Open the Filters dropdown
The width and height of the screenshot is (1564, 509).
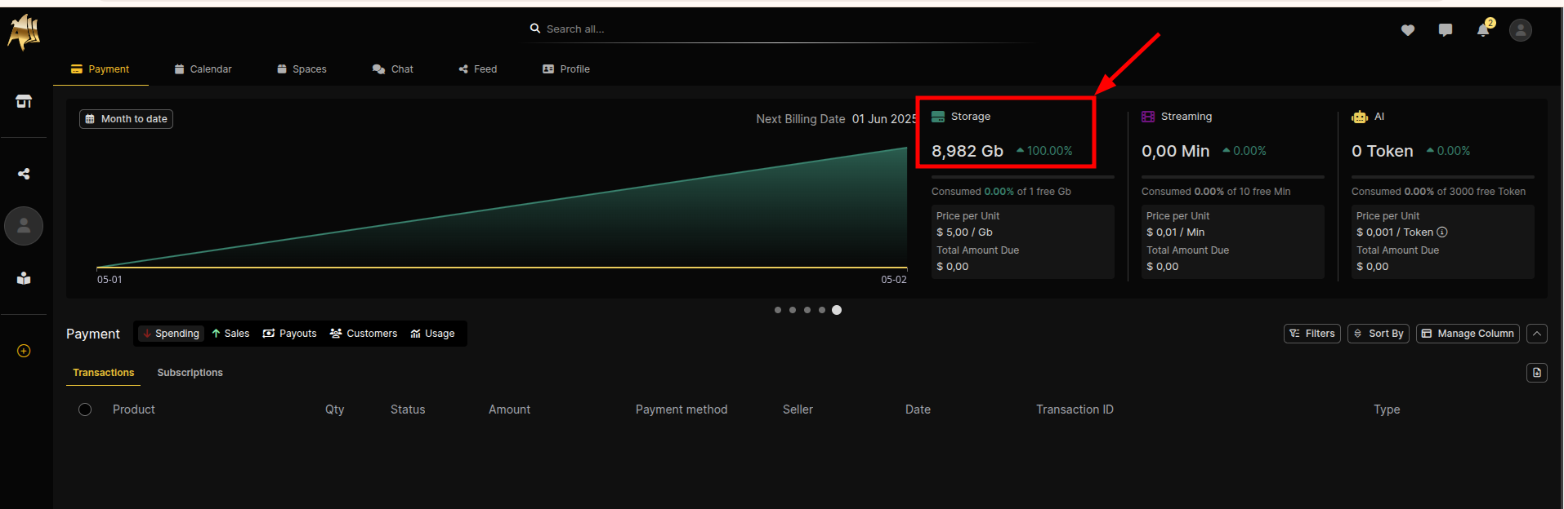click(1312, 334)
